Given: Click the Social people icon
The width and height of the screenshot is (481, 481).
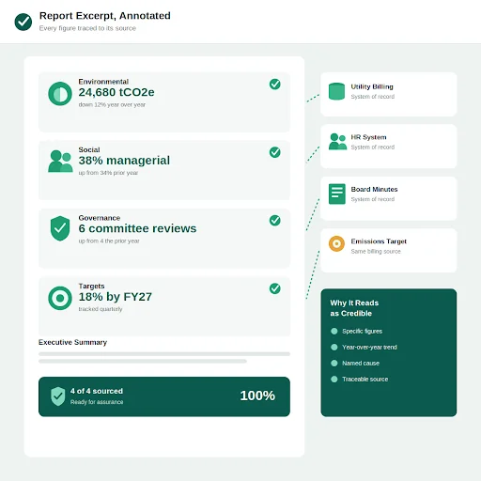Looking at the screenshot, I should (x=60, y=162).
